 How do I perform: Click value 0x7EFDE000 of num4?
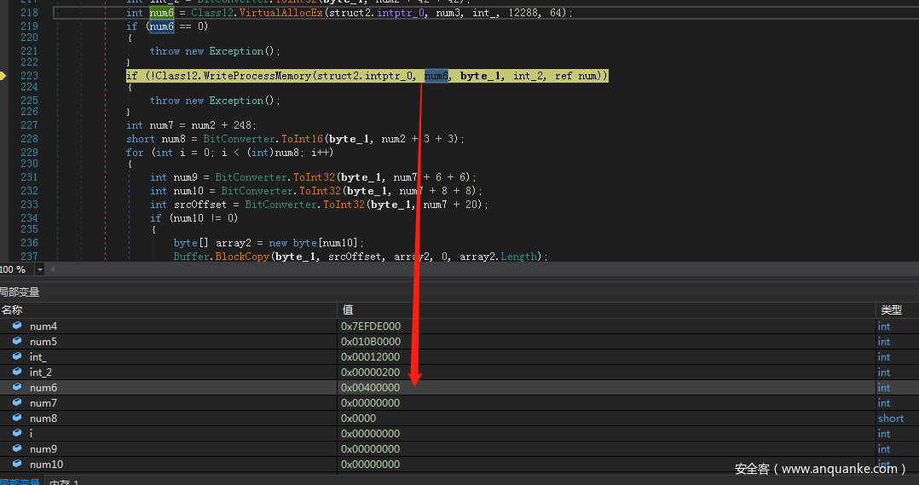click(x=371, y=326)
